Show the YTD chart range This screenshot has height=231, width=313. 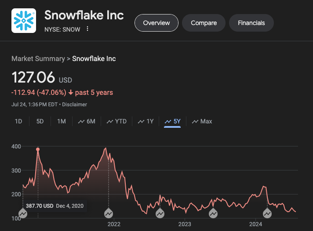[x=116, y=121]
